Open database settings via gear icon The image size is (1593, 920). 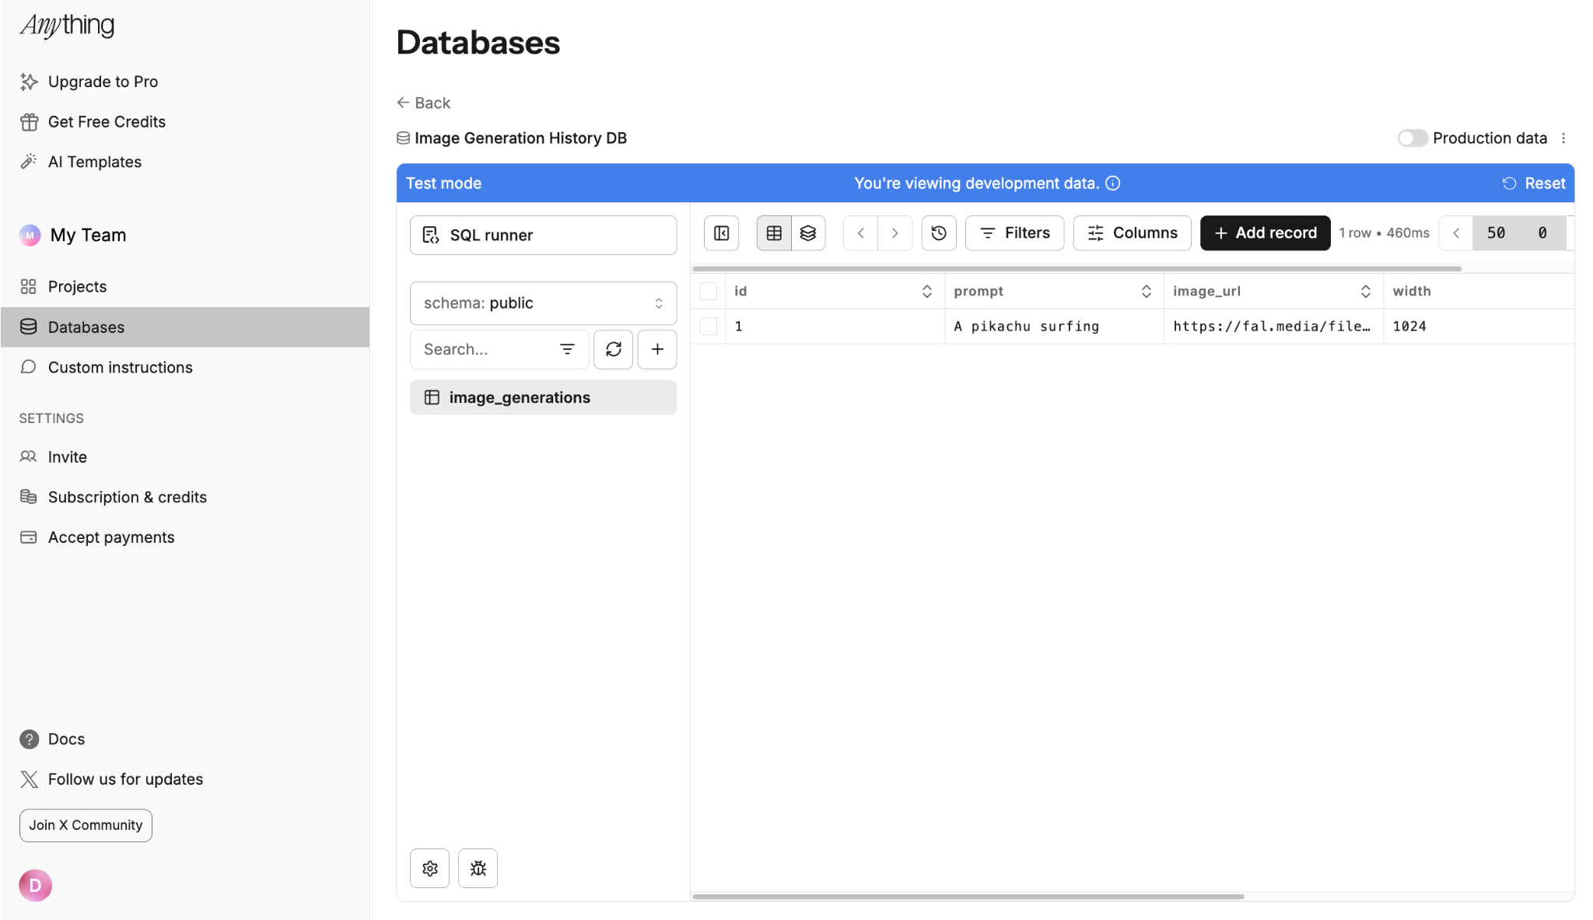tap(429, 868)
